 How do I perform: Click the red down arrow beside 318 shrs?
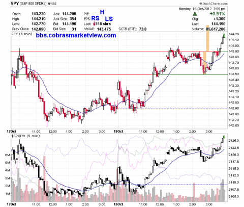[x=94, y=24]
